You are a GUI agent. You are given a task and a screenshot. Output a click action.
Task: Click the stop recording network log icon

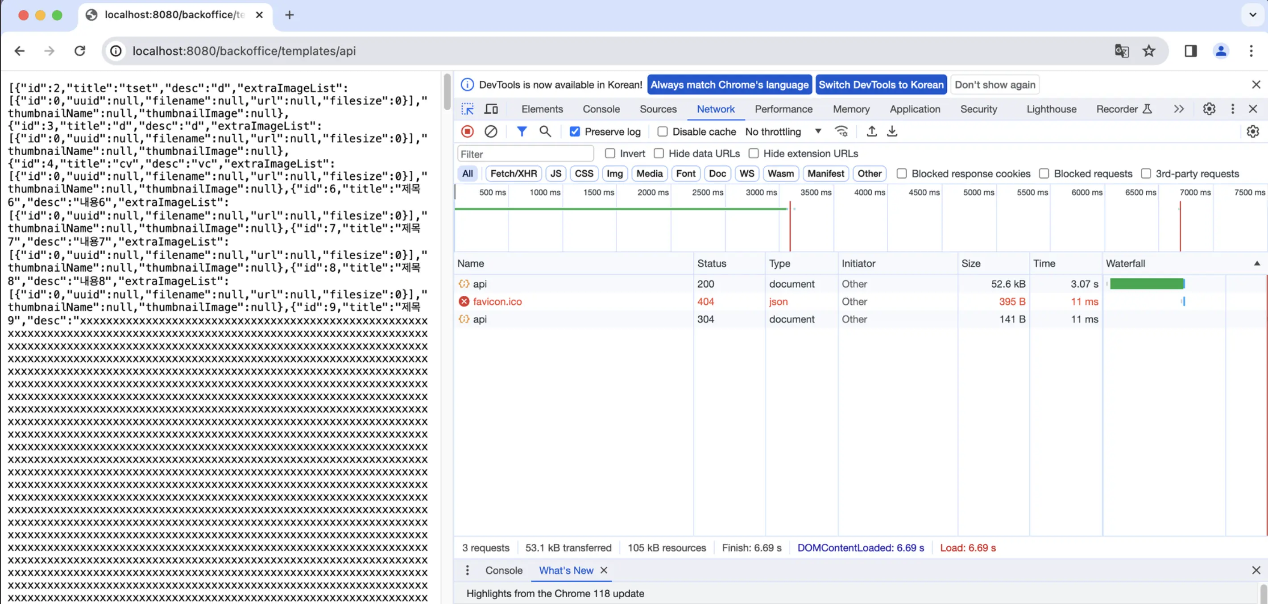click(x=467, y=132)
